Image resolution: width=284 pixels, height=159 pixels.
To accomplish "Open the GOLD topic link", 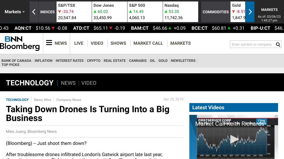I will point(163,61).
